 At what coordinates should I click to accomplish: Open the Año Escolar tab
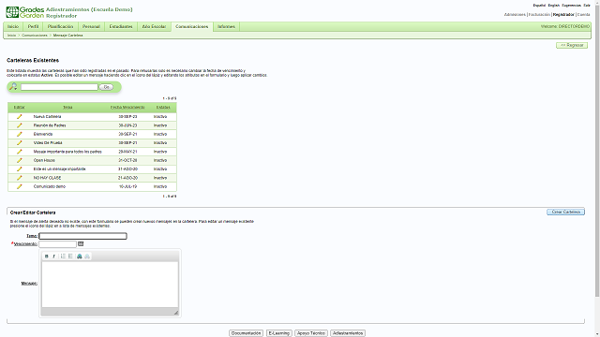coord(154,27)
